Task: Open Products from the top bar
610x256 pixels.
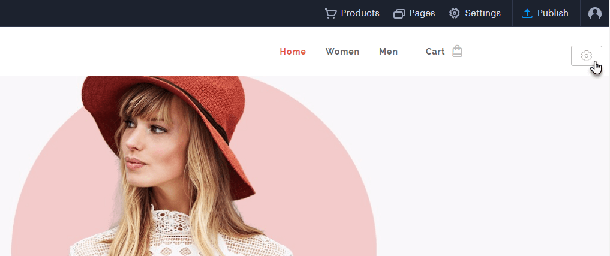Action: (360, 13)
